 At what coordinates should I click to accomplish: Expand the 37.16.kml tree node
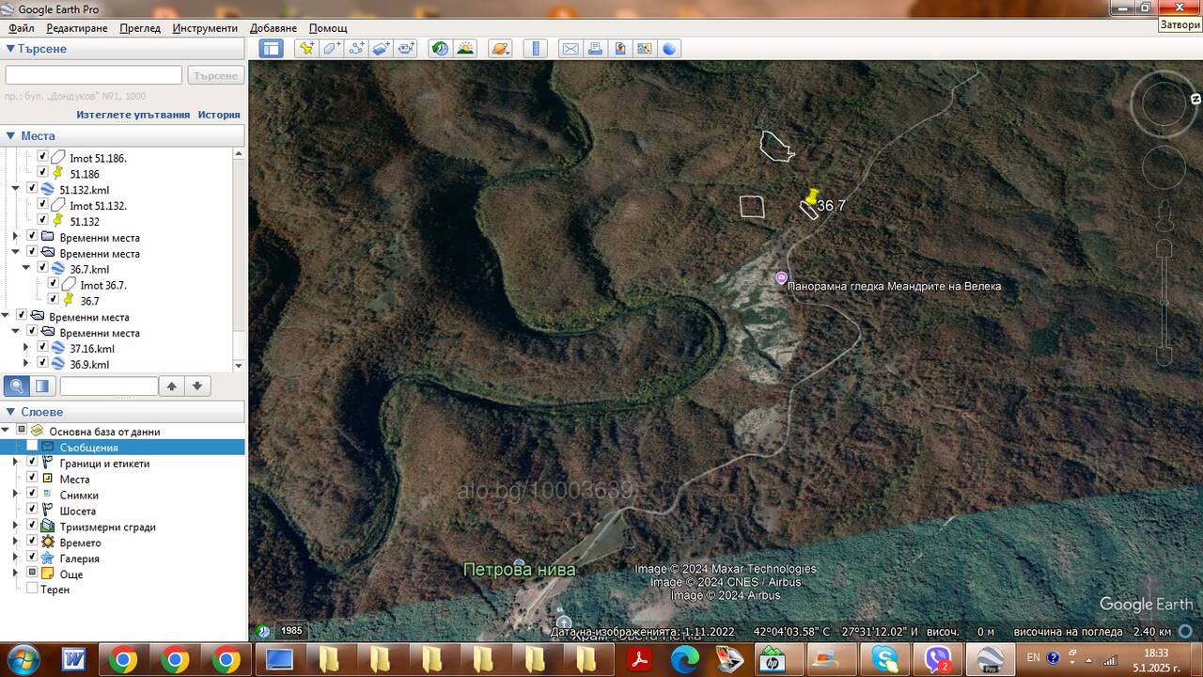(x=27, y=348)
